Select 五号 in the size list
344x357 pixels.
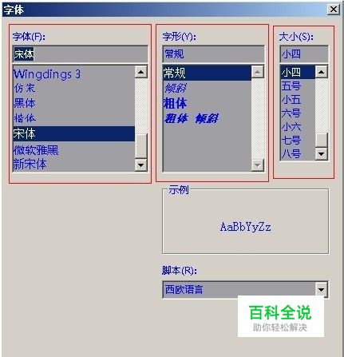tap(298, 85)
